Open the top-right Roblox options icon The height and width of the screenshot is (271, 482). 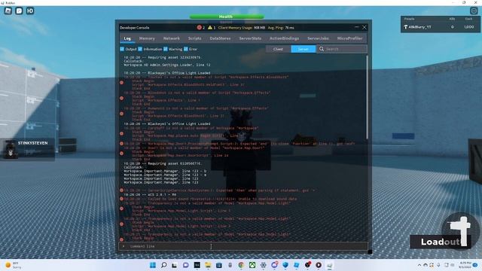pos(474,11)
